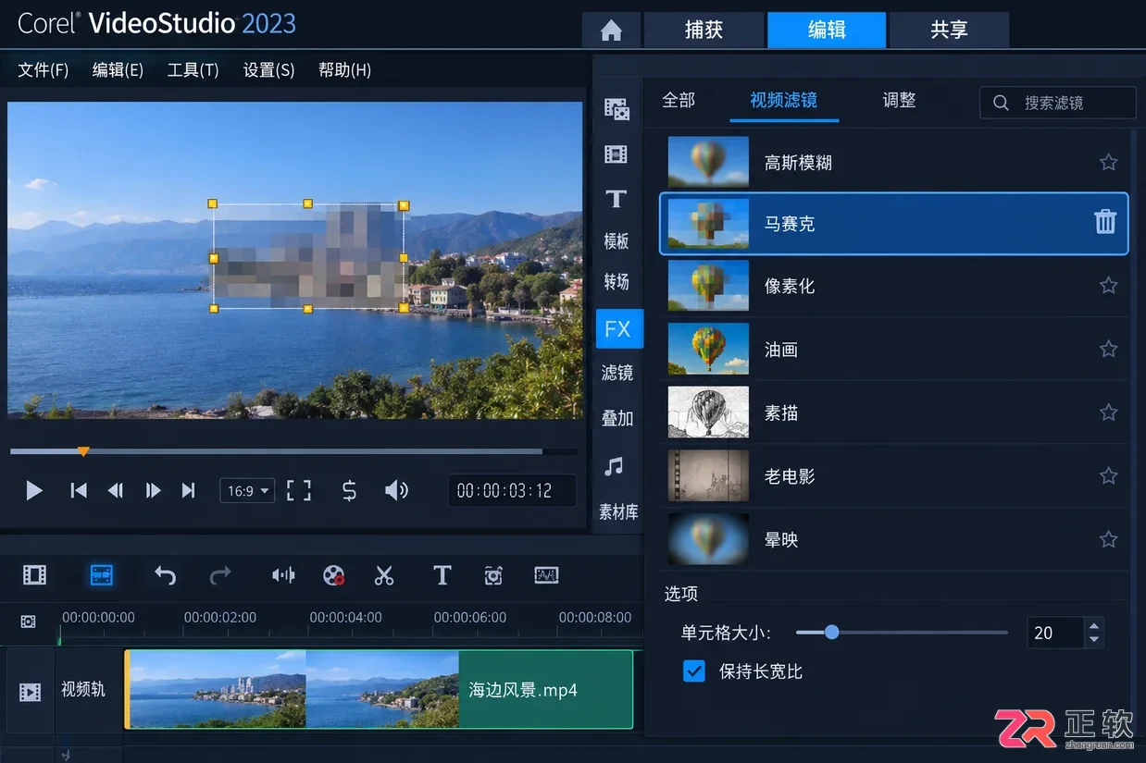Click the orange preview scrubber marker
1146x763 pixels.
[x=83, y=451]
